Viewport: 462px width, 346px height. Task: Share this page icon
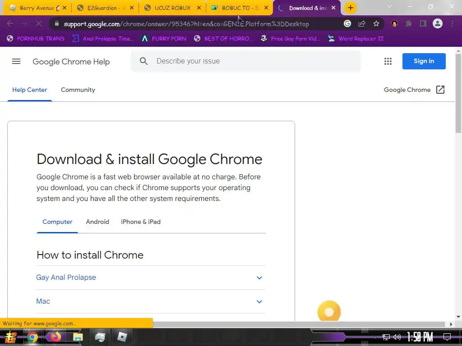(362, 24)
